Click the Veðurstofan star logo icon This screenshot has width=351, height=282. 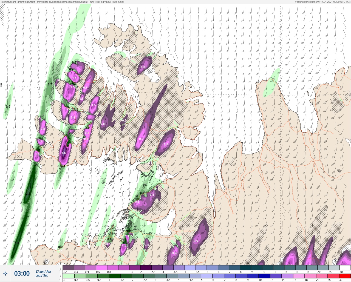pyautogui.click(x=5, y=273)
